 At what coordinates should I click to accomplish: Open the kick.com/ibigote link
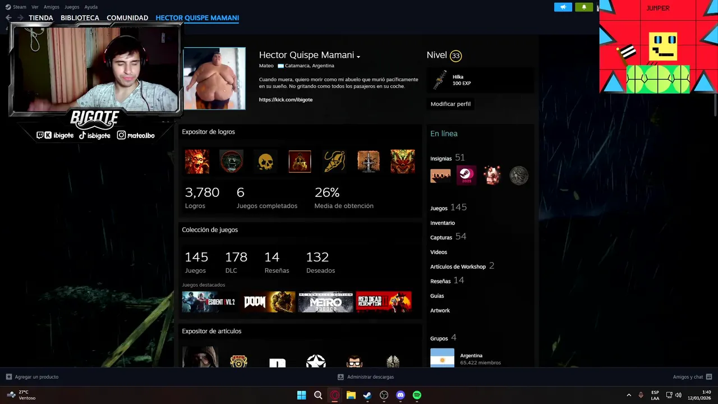[286, 99]
